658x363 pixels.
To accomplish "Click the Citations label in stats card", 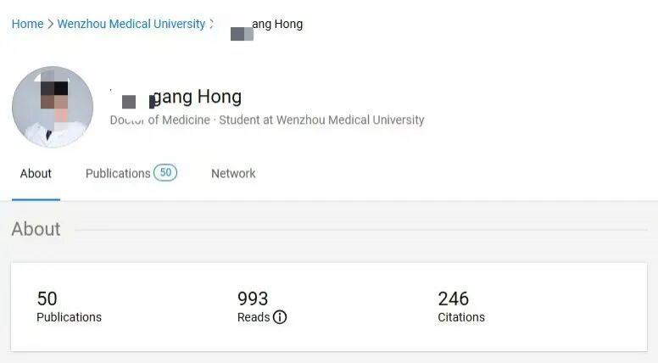I will click(x=461, y=317).
